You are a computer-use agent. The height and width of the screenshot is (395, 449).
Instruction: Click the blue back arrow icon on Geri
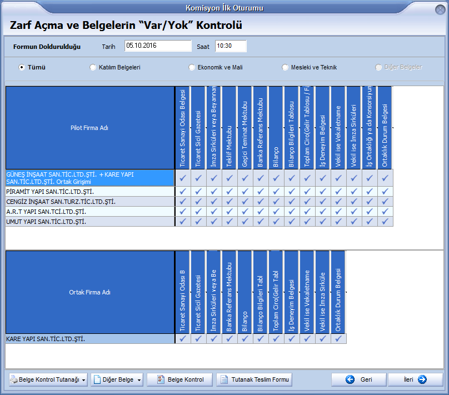point(350,379)
